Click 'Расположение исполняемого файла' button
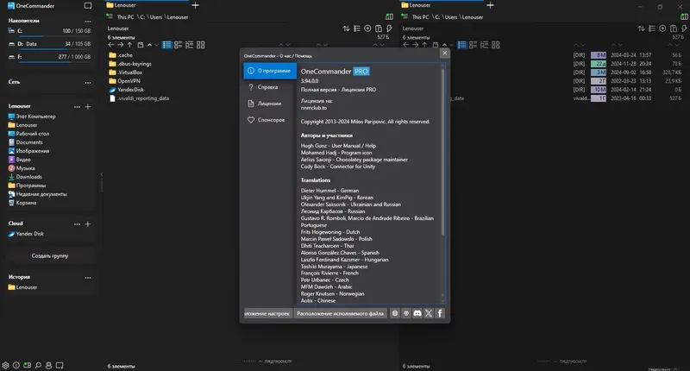The width and height of the screenshot is (690, 371). (x=340, y=313)
